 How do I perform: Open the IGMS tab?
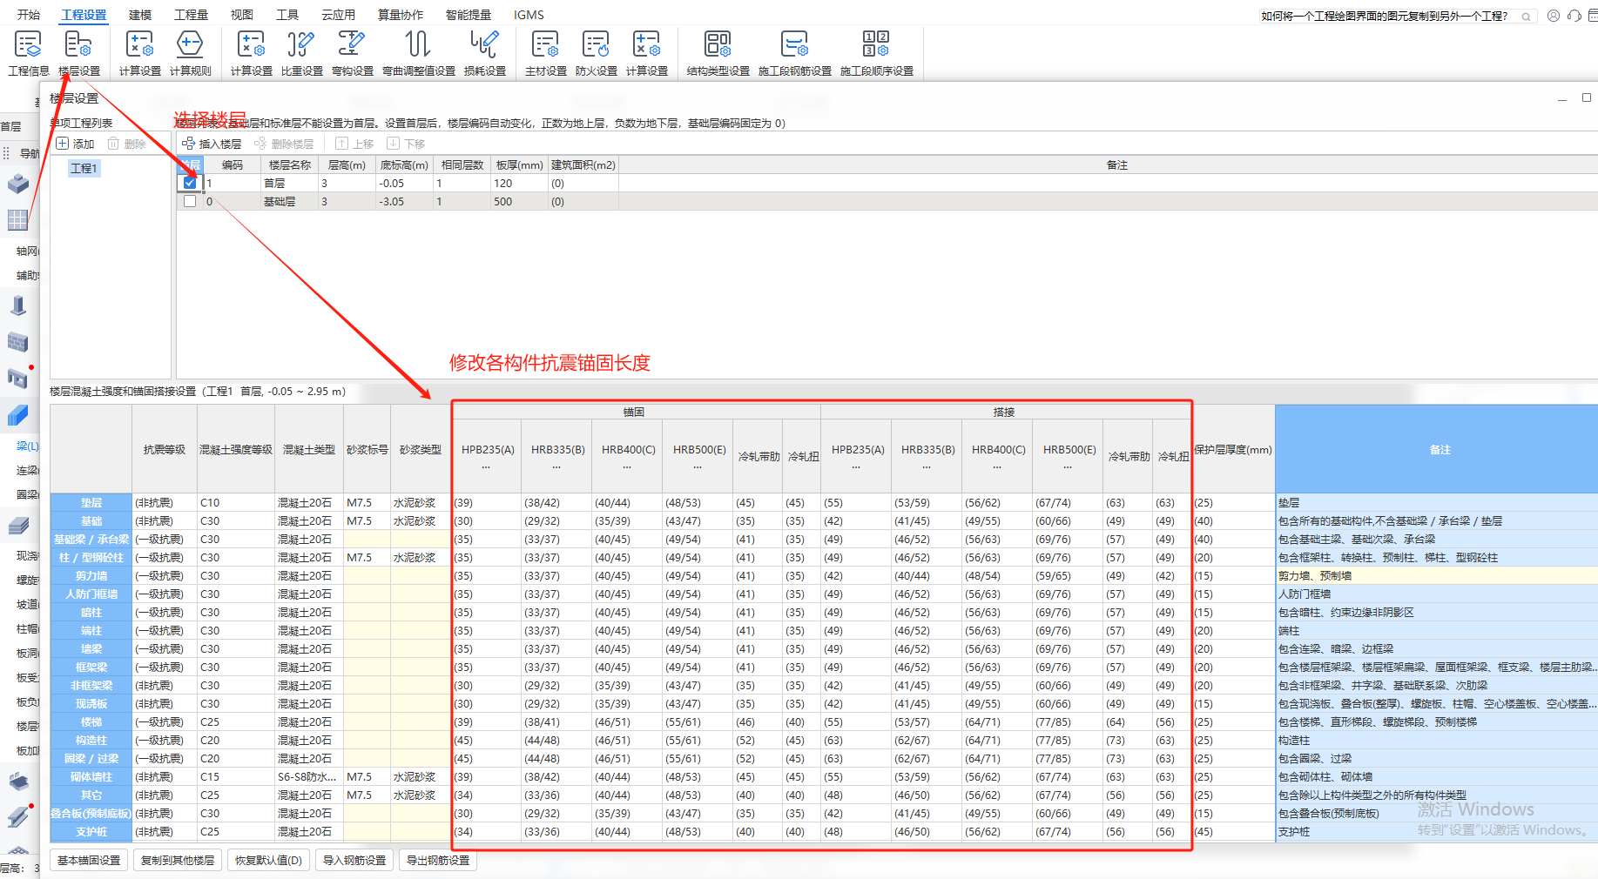click(529, 15)
